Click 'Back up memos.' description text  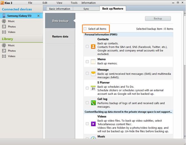107,63
